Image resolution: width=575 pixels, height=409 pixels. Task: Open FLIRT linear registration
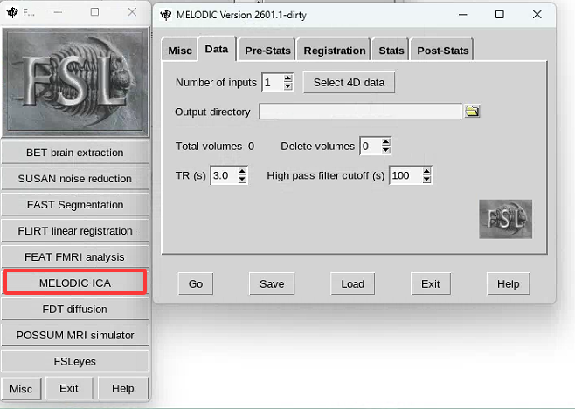tap(75, 231)
